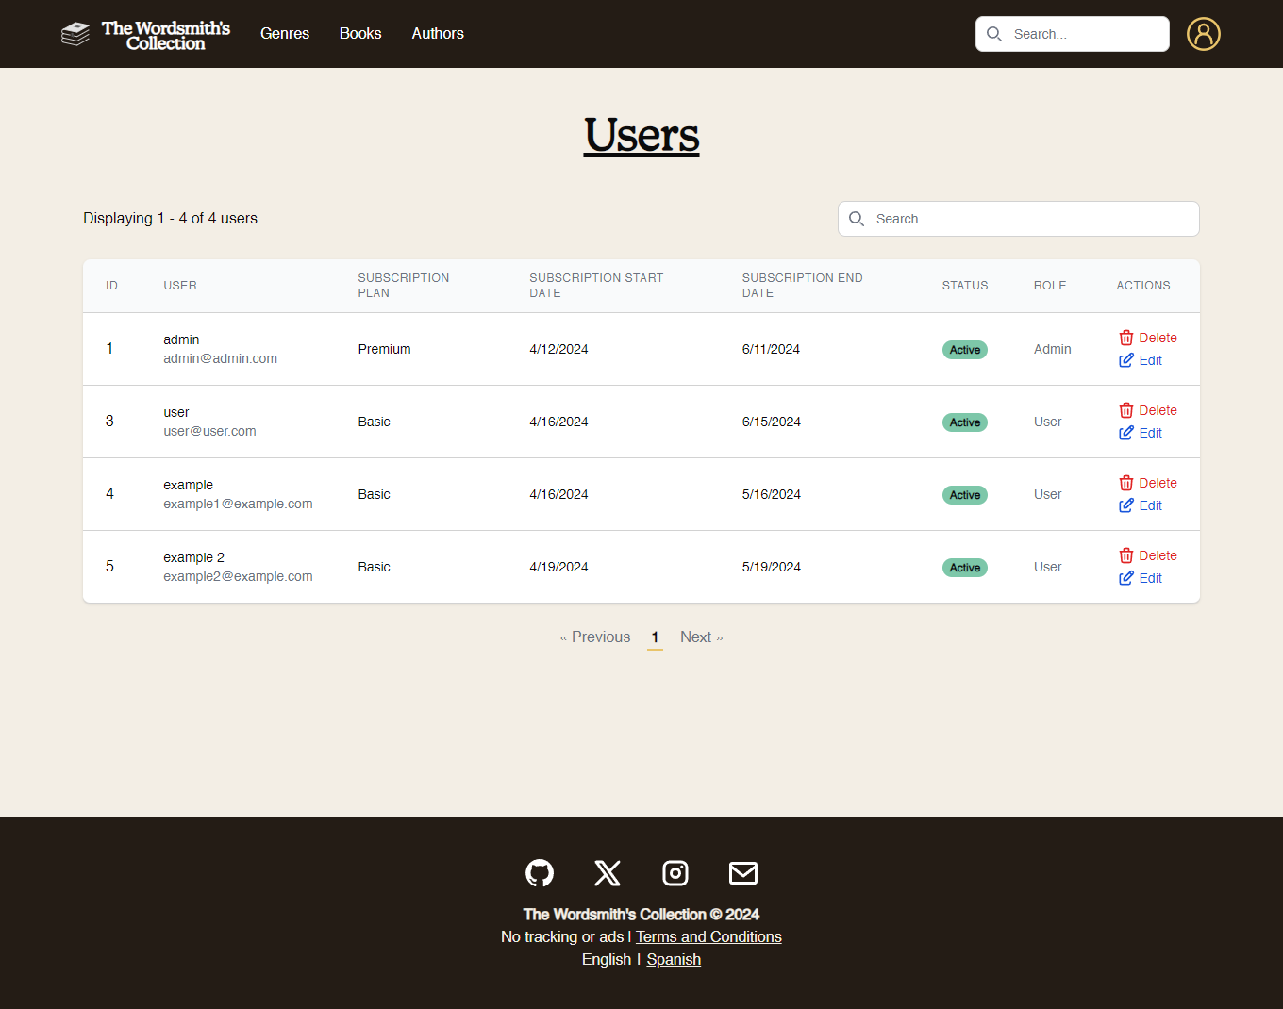Edit the admin user

[x=1141, y=360]
